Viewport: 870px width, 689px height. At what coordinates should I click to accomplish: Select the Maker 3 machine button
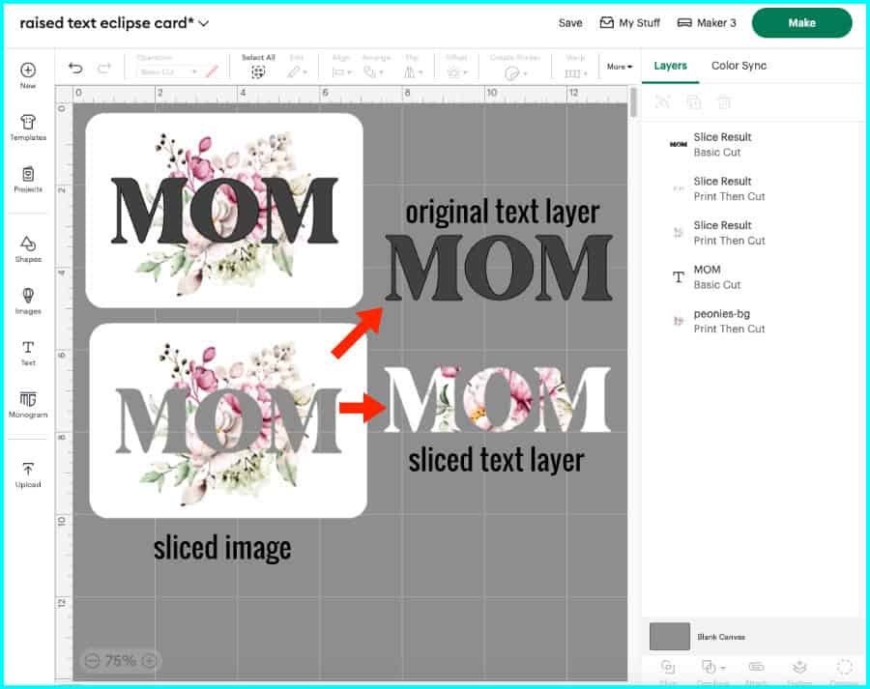coord(707,23)
